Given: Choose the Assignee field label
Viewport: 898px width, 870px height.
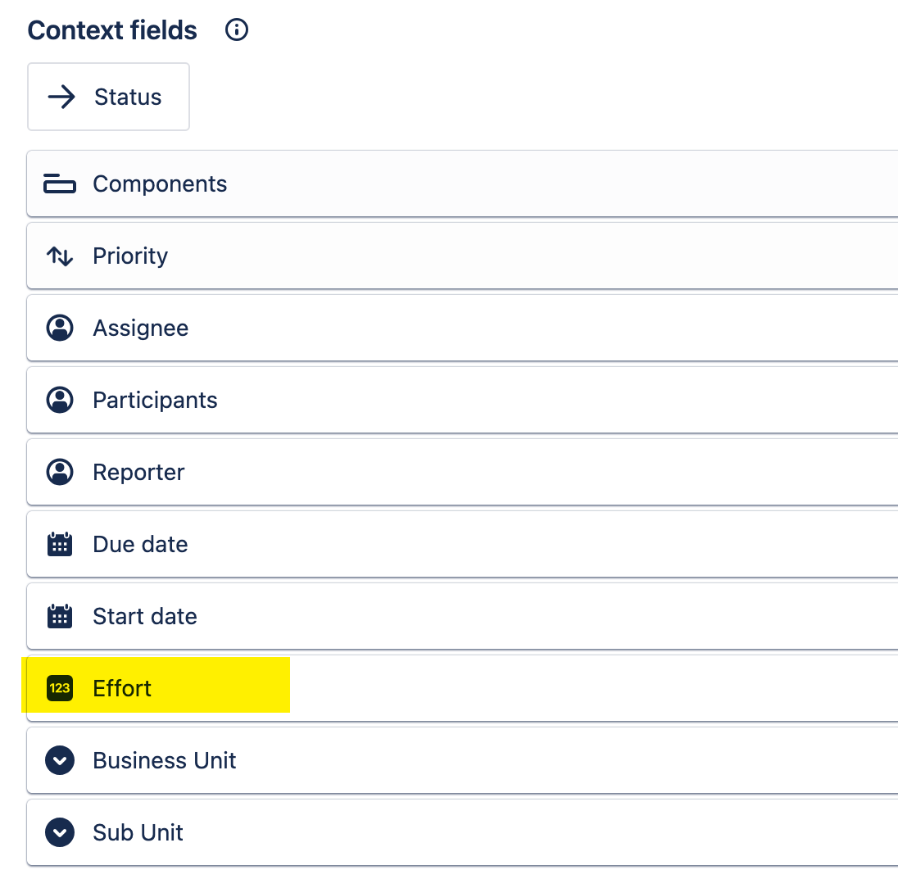Looking at the screenshot, I should tap(140, 329).
